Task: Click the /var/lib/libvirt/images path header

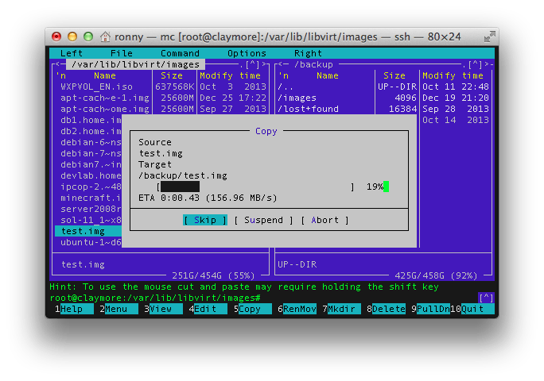Action: [x=135, y=64]
